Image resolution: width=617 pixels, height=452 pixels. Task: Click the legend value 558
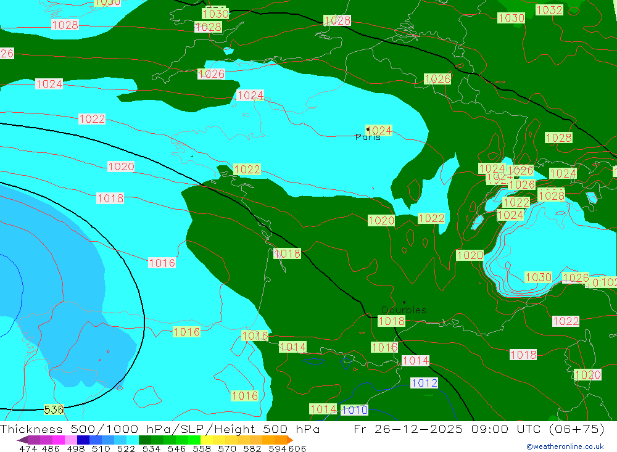(x=202, y=448)
